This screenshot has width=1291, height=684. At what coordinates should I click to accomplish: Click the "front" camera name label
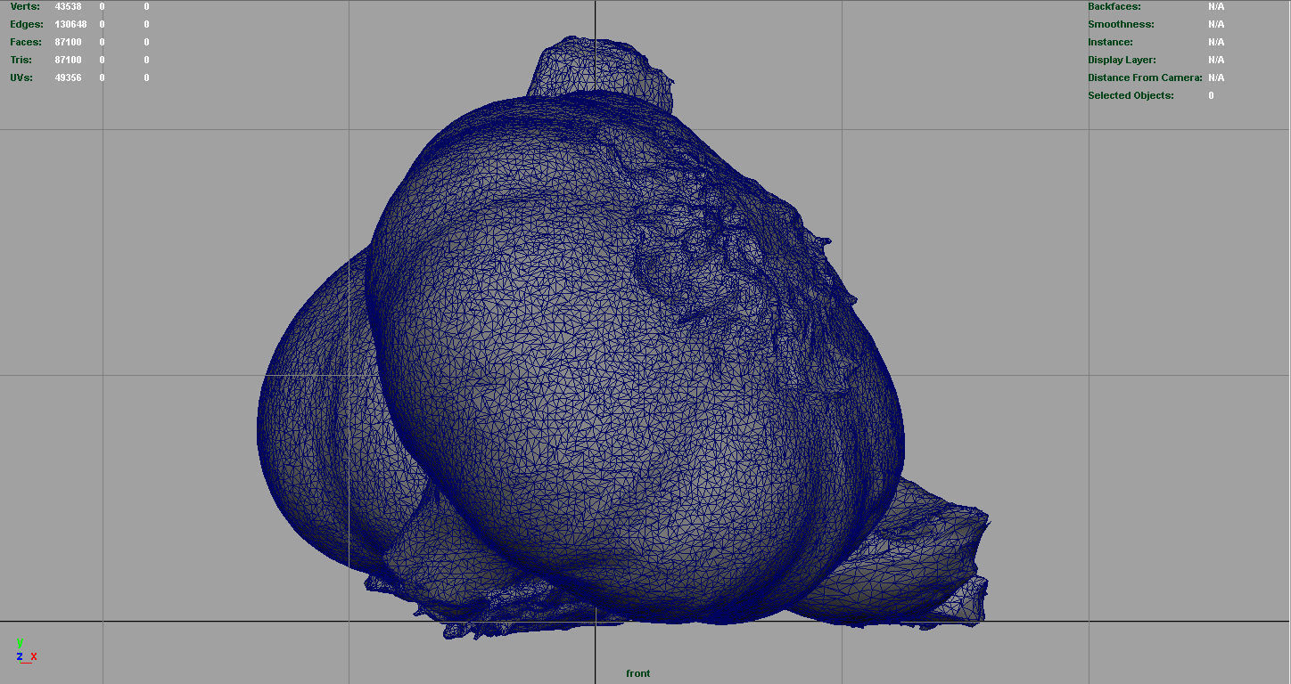[638, 673]
